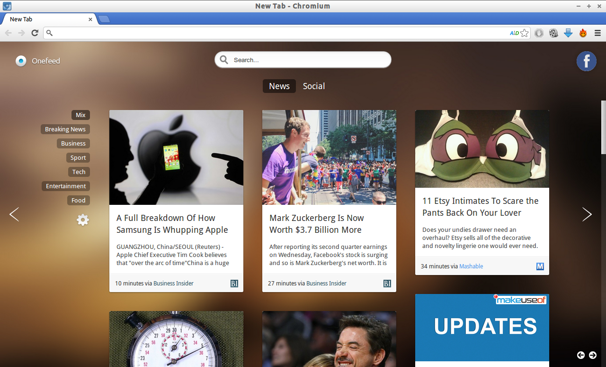This screenshot has height=367, width=606.
Task: Select the Tech category
Action: pyautogui.click(x=79, y=172)
